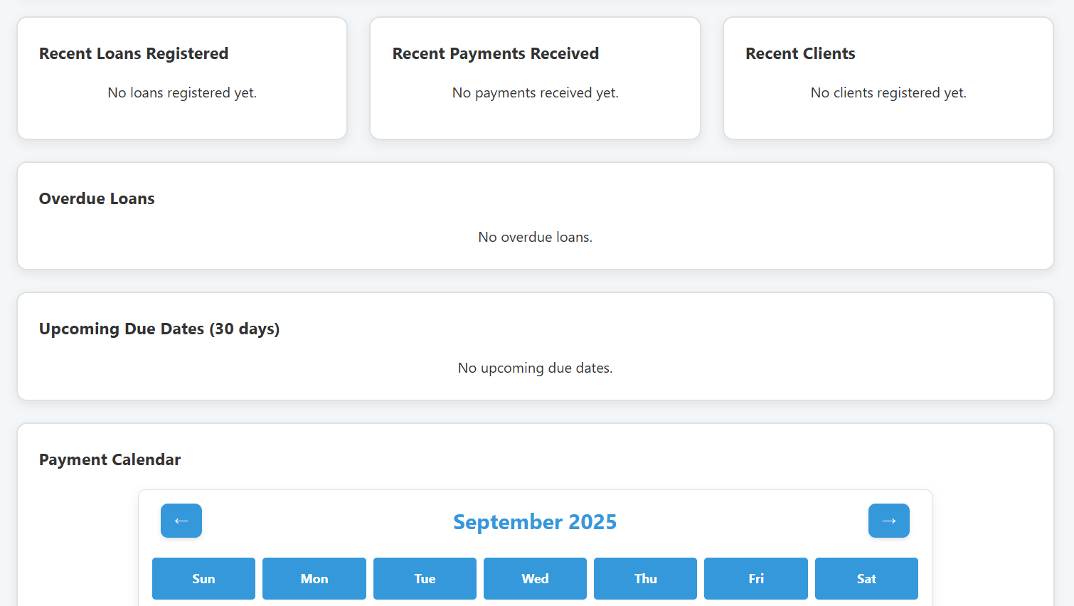Select the Mon weekday header
The image size is (1074, 606).
[314, 578]
